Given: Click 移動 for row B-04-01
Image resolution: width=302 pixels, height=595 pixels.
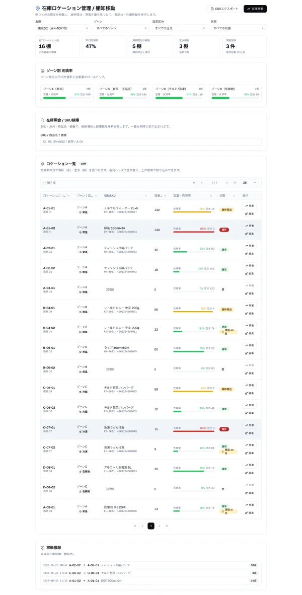Looking at the screenshot, I should [250, 306].
